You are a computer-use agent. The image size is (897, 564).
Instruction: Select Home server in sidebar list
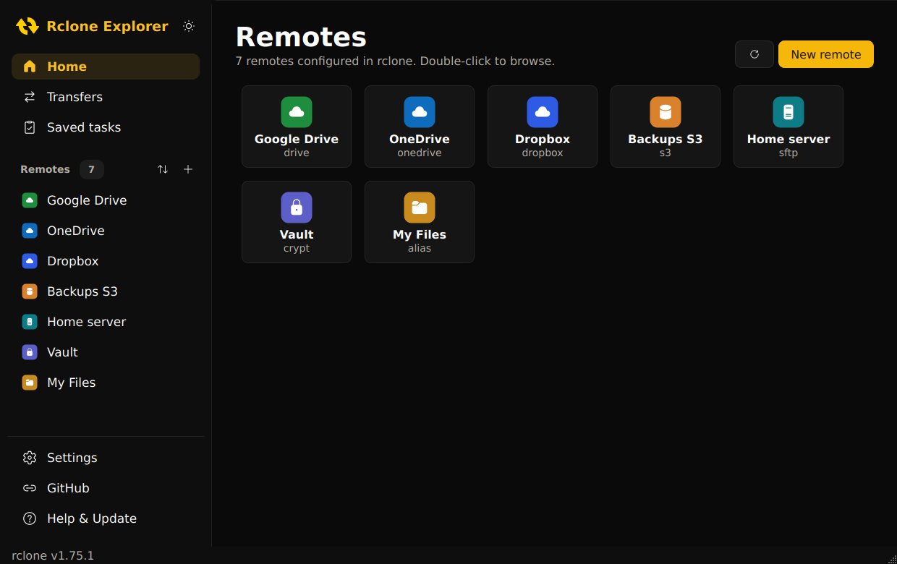tap(106, 322)
